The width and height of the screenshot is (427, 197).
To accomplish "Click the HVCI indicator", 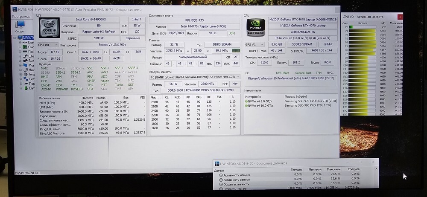I will tap(330, 73).
